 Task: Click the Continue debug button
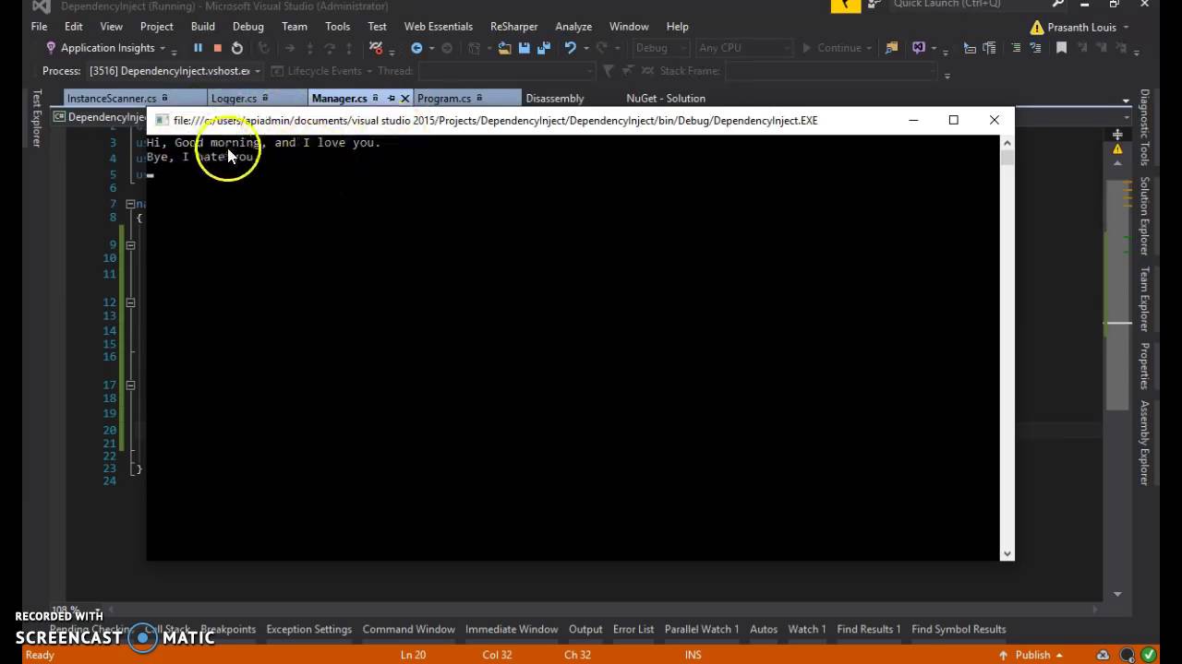pyautogui.click(x=831, y=48)
